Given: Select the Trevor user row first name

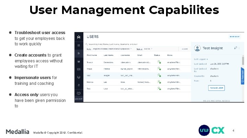Looking at the screenshot, I should coord(90,62).
